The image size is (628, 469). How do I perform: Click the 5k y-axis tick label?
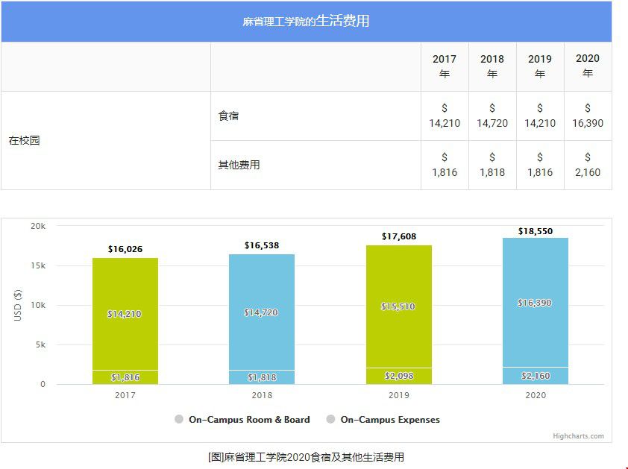point(40,344)
